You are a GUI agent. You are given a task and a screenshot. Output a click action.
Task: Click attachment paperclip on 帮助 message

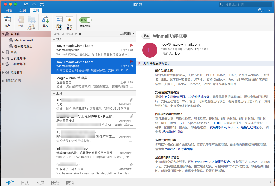[x=132, y=100]
